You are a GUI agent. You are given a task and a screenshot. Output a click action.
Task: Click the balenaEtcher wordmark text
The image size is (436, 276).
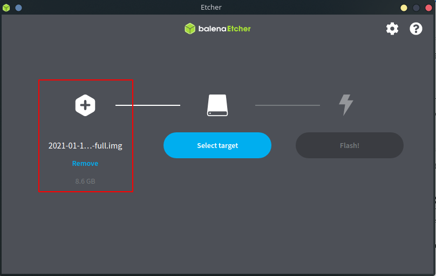224,29
